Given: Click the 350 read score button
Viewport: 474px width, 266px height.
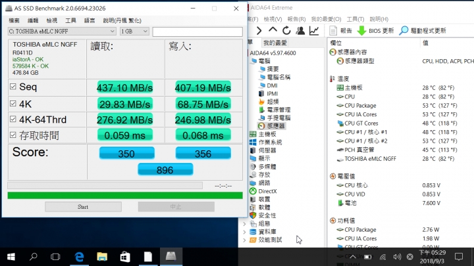Looking at the screenshot, I should pos(126,154).
